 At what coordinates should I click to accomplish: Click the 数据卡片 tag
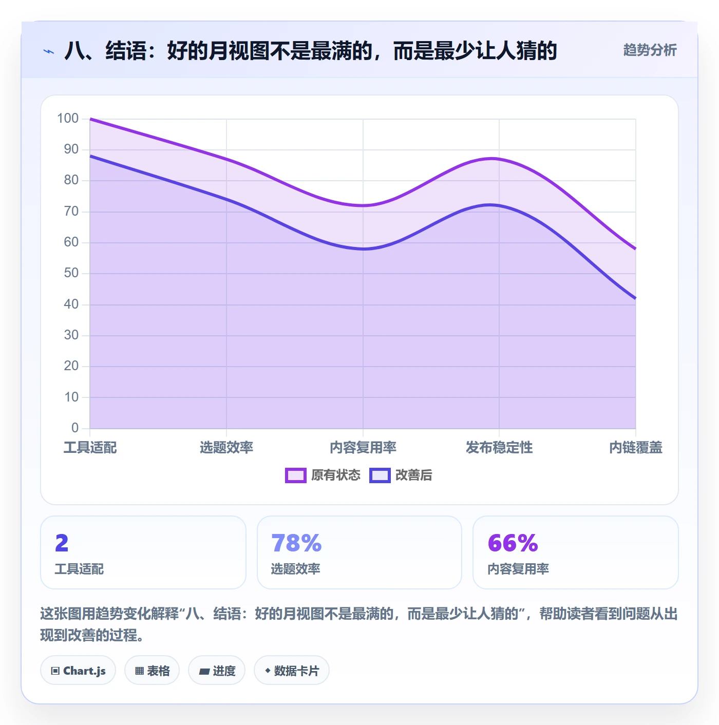(x=292, y=671)
